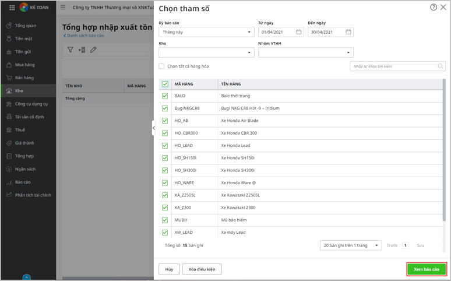The width and height of the screenshot is (451, 281).
Task: Check Chọn tất cả hàng hóa checkbox
Action: pos(161,66)
